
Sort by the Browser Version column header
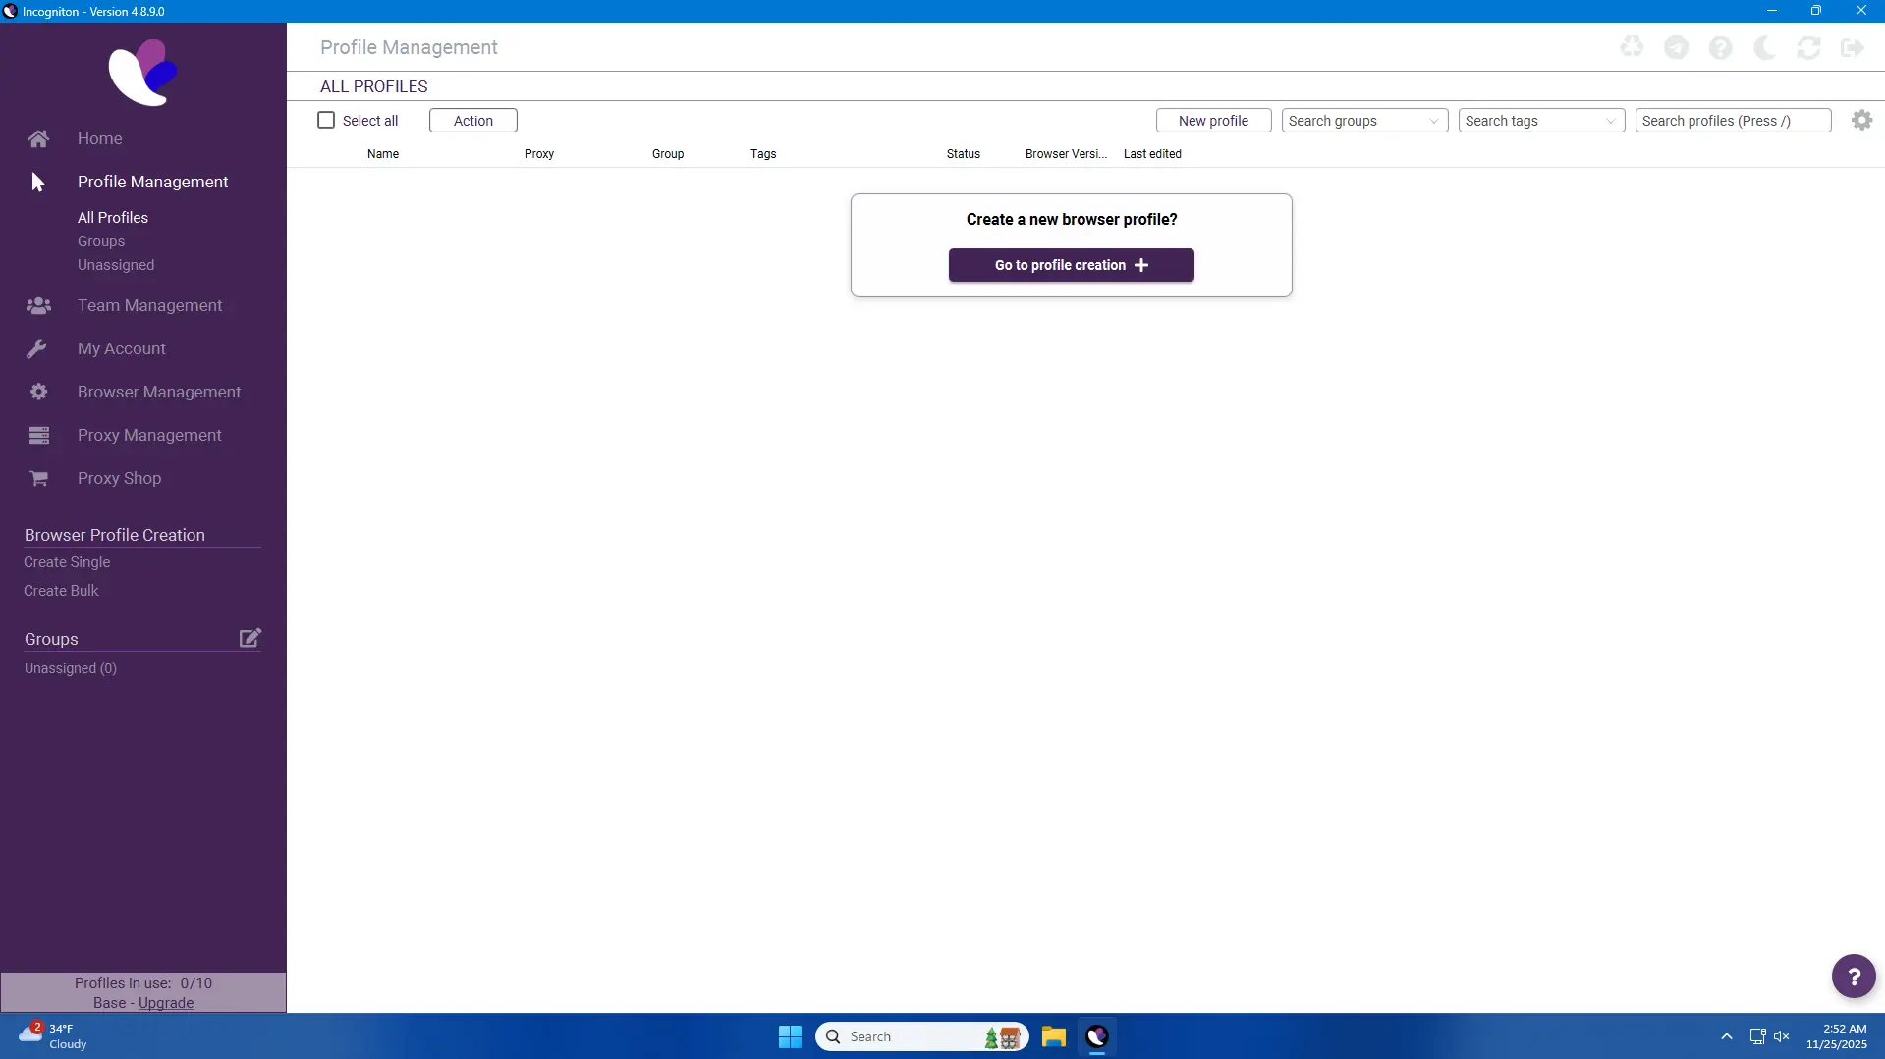click(x=1066, y=154)
